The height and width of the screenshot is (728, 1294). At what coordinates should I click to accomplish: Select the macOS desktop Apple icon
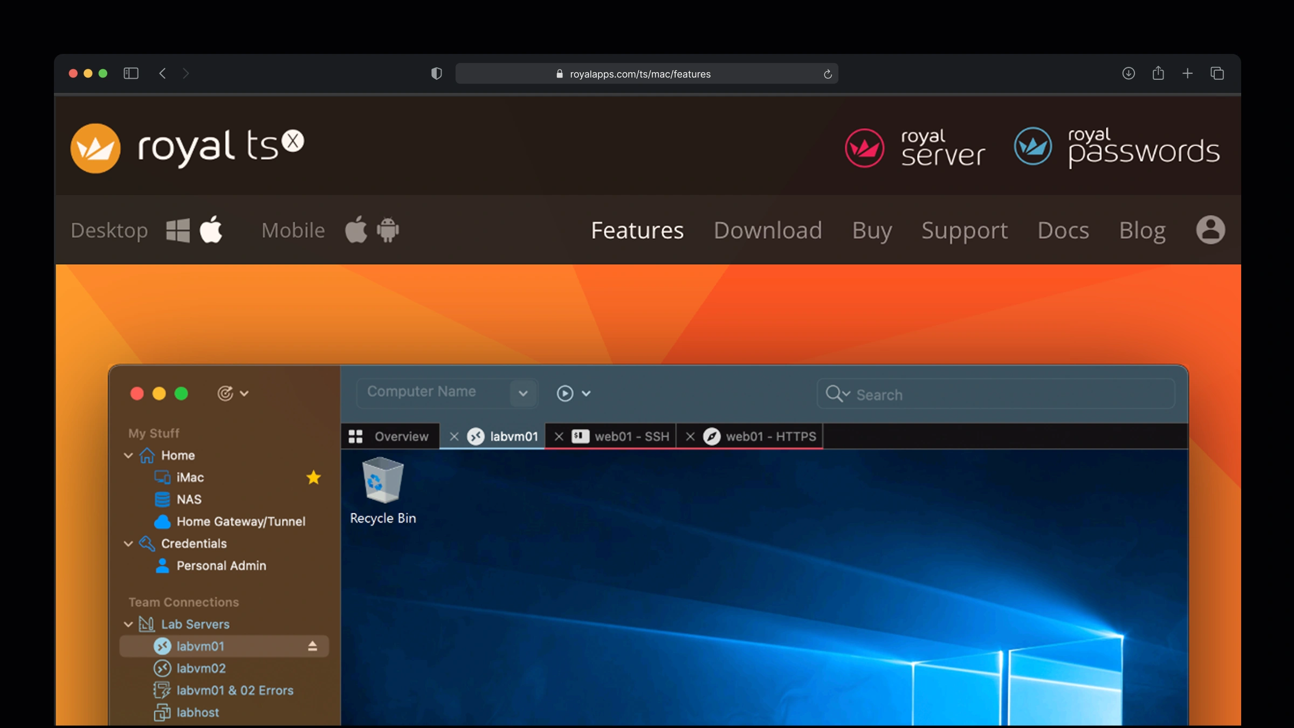click(x=211, y=229)
